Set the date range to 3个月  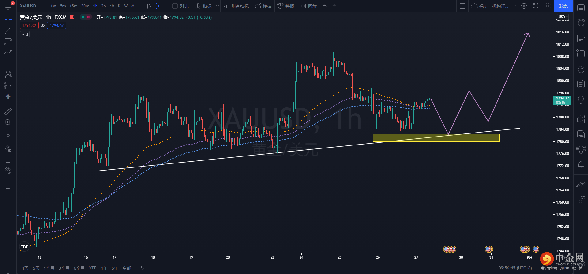point(64,268)
